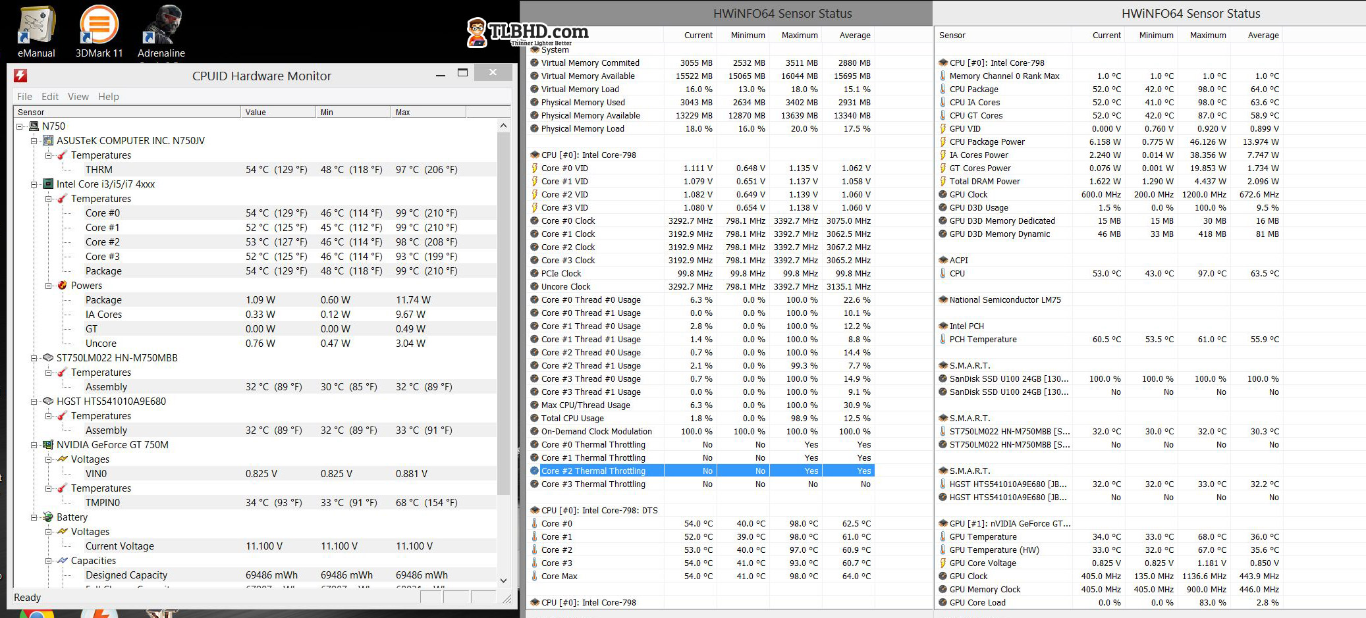
Task: Collapse the N750 root tree node
Action: click(x=20, y=126)
